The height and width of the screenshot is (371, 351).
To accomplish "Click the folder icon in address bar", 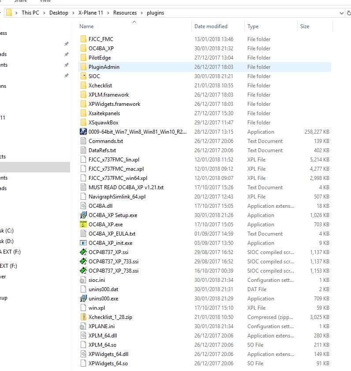I will point(9,12).
